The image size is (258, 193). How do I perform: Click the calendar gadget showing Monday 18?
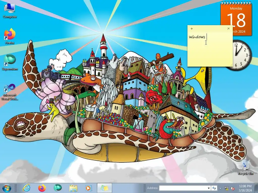(236, 18)
